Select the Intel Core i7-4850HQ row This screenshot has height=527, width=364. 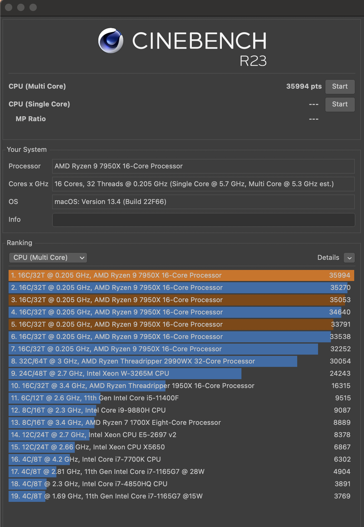tap(181, 484)
